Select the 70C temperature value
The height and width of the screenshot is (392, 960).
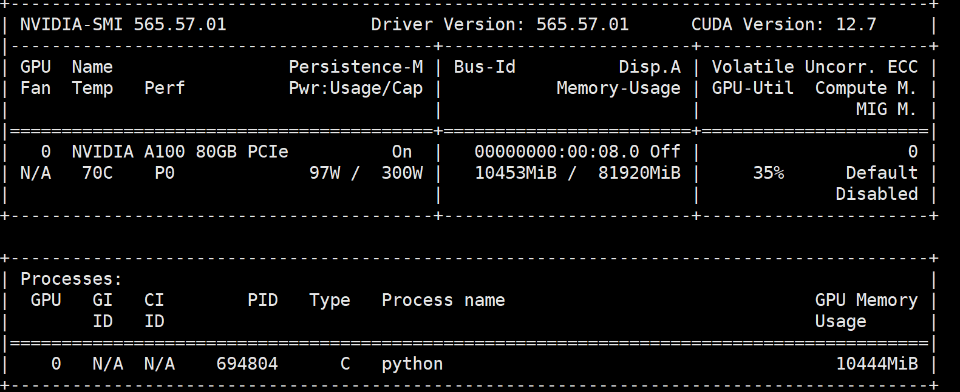click(x=98, y=173)
